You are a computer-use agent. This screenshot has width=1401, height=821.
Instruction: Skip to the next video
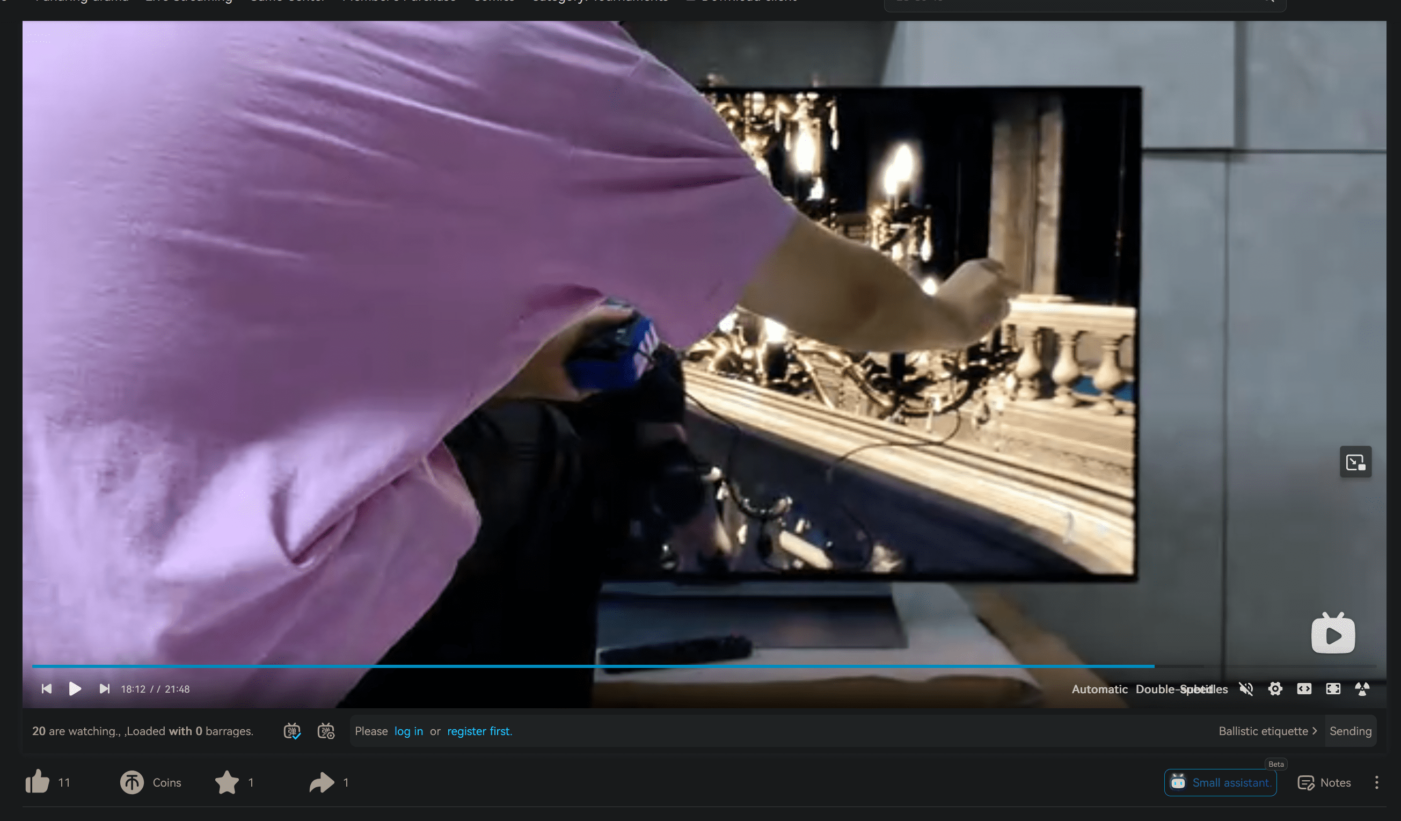(x=104, y=688)
